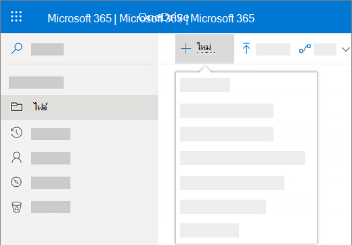Viewport: 352px width, 245px height.
Task: Open the Recent clock icon in sidebar
Action: 16,133
